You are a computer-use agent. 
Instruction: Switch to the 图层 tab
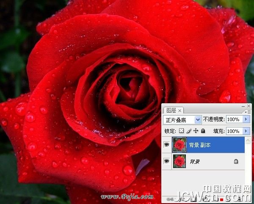tap(171, 110)
